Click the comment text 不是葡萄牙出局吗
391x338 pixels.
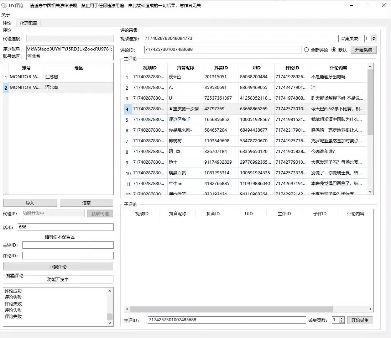click(x=328, y=77)
